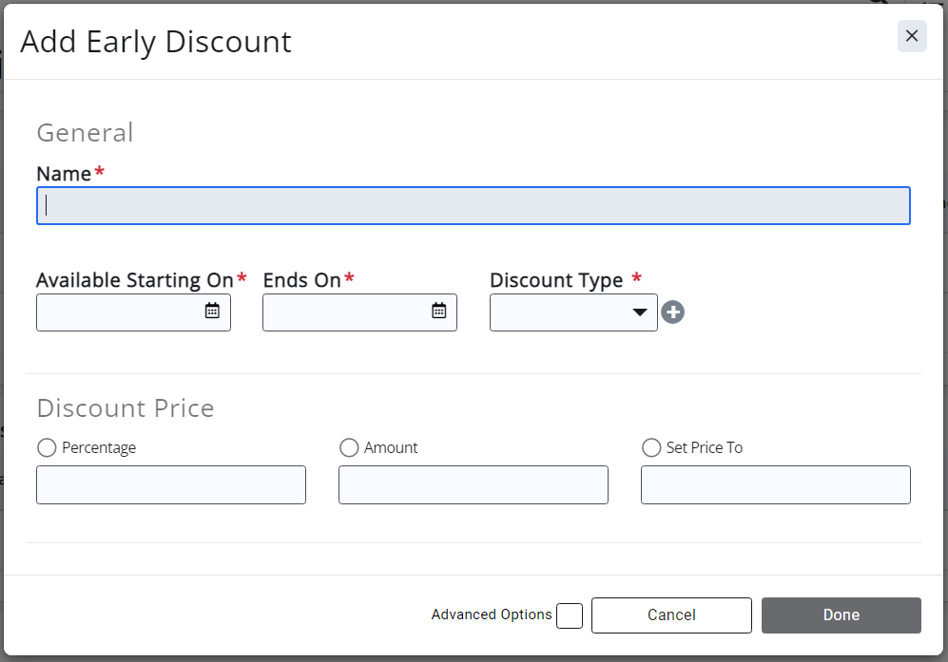The height and width of the screenshot is (662, 948).
Task: Select the Set Price To radio button
Action: click(x=651, y=447)
